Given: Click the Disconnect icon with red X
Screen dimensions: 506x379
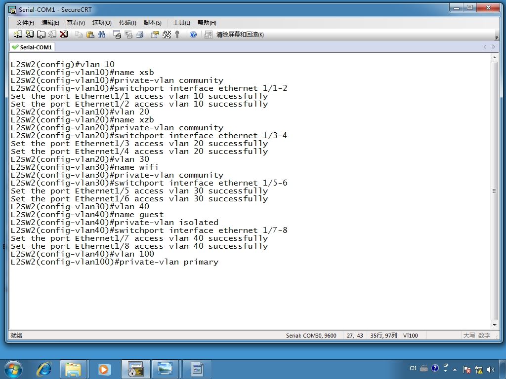Looking at the screenshot, I should tap(64, 34).
